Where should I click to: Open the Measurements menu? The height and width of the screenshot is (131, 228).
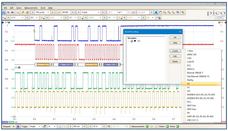click(x=31, y=8)
